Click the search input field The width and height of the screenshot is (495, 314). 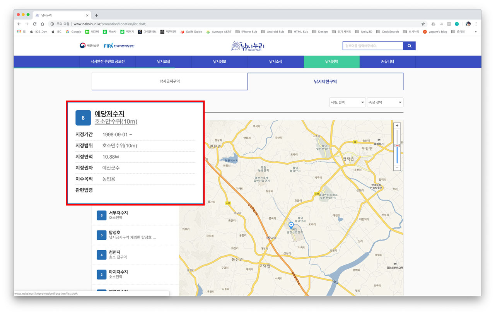371,45
